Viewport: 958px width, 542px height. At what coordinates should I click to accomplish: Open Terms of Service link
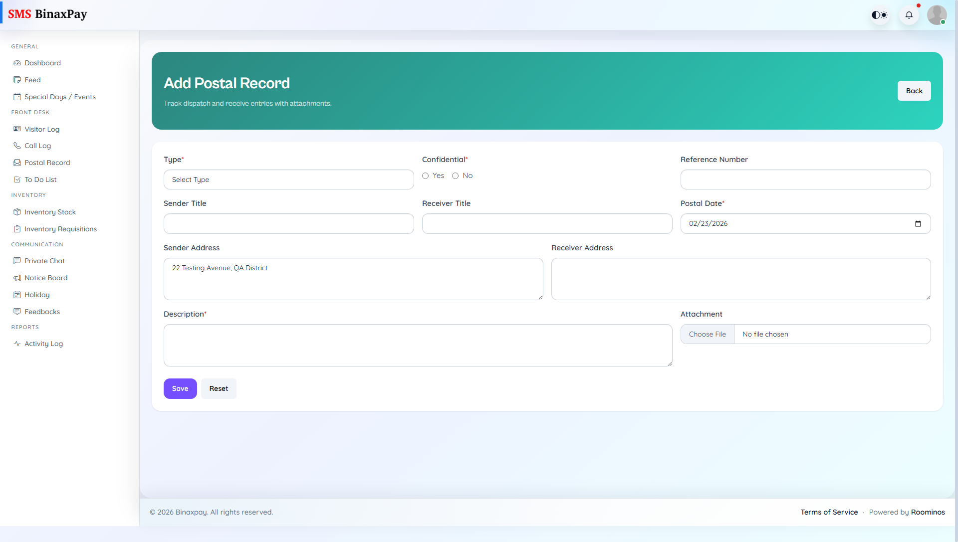tap(829, 512)
